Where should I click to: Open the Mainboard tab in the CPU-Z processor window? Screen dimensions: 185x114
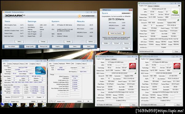[16, 64]
